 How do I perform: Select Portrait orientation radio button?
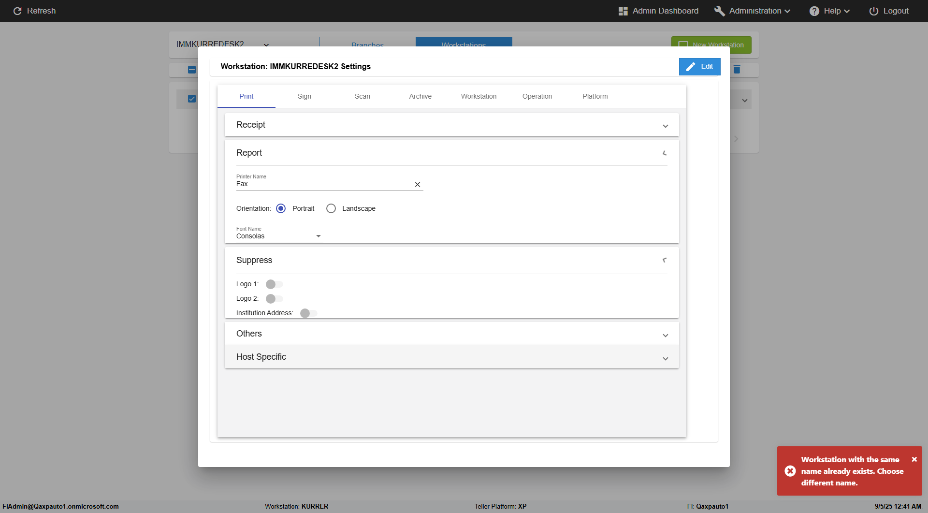(x=281, y=208)
